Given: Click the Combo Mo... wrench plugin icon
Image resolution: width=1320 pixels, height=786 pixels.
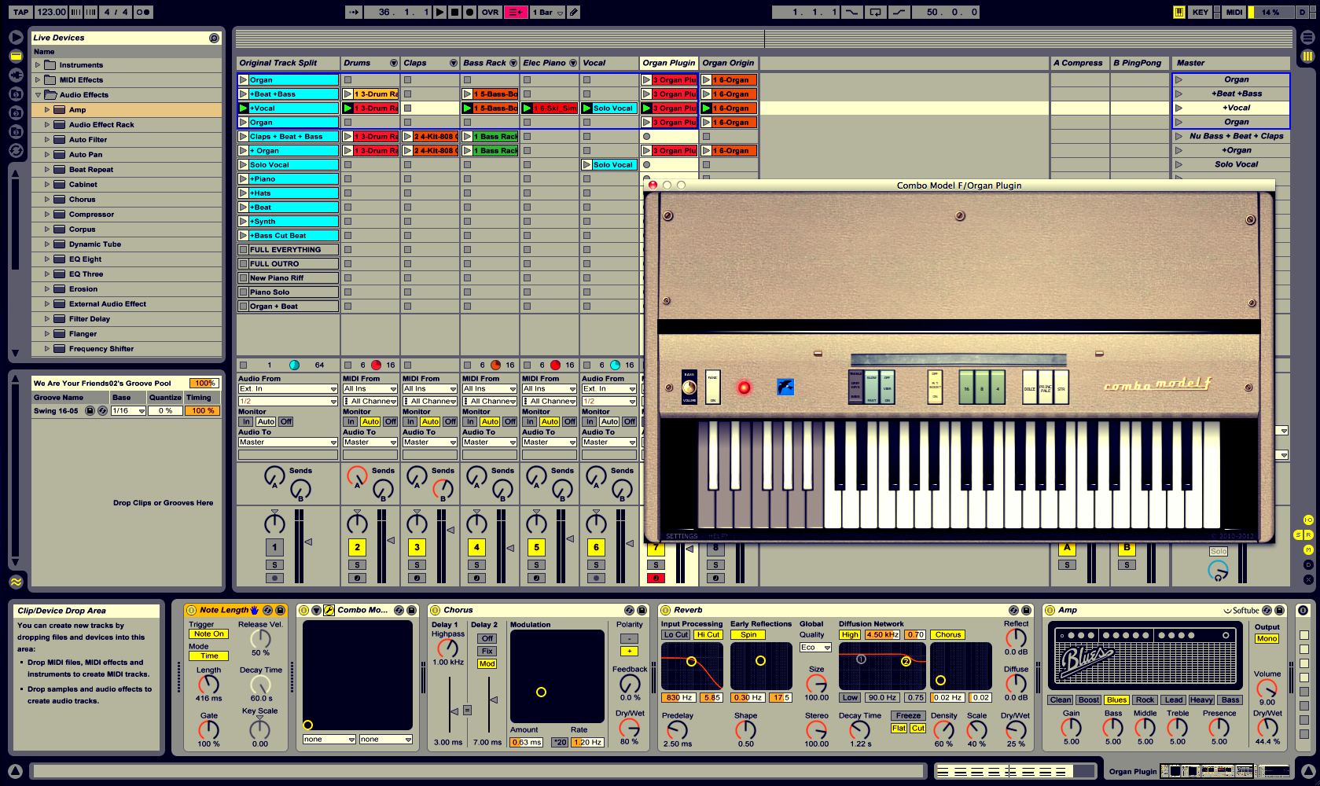Looking at the screenshot, I should (x=329, y=610).
